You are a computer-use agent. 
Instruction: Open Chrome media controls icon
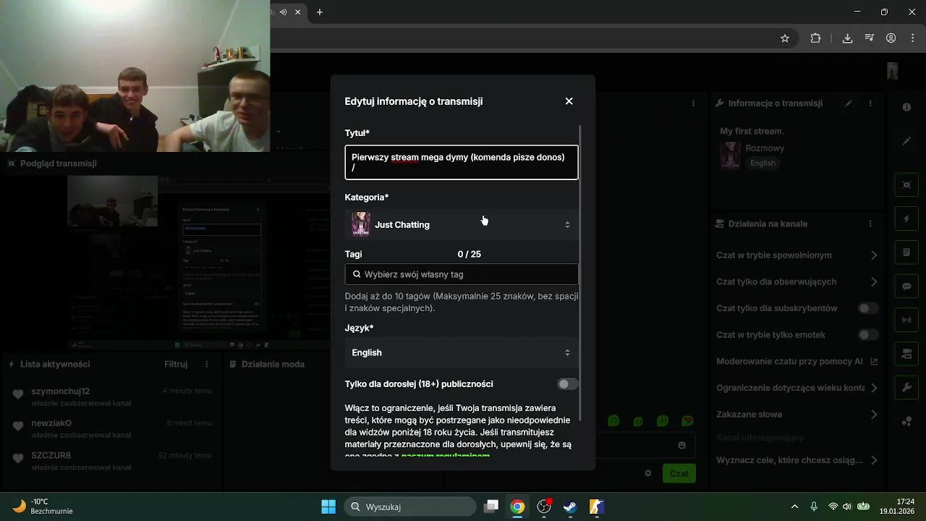(869, 38)
